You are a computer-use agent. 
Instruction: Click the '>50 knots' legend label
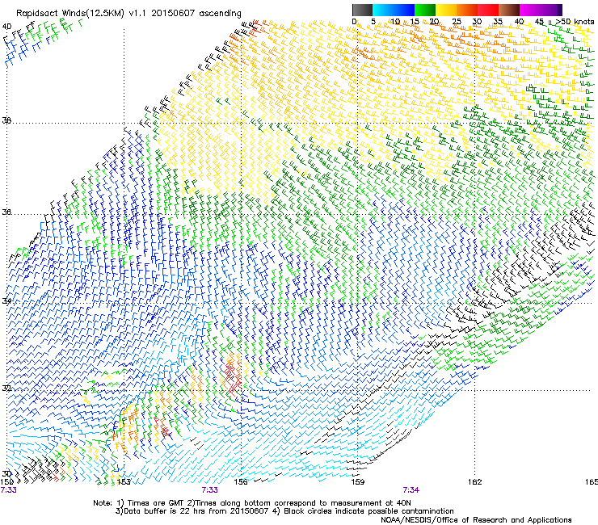[575, 21]
